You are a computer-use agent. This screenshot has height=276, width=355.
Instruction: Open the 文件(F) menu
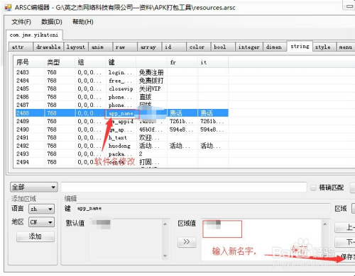[21, 22]
